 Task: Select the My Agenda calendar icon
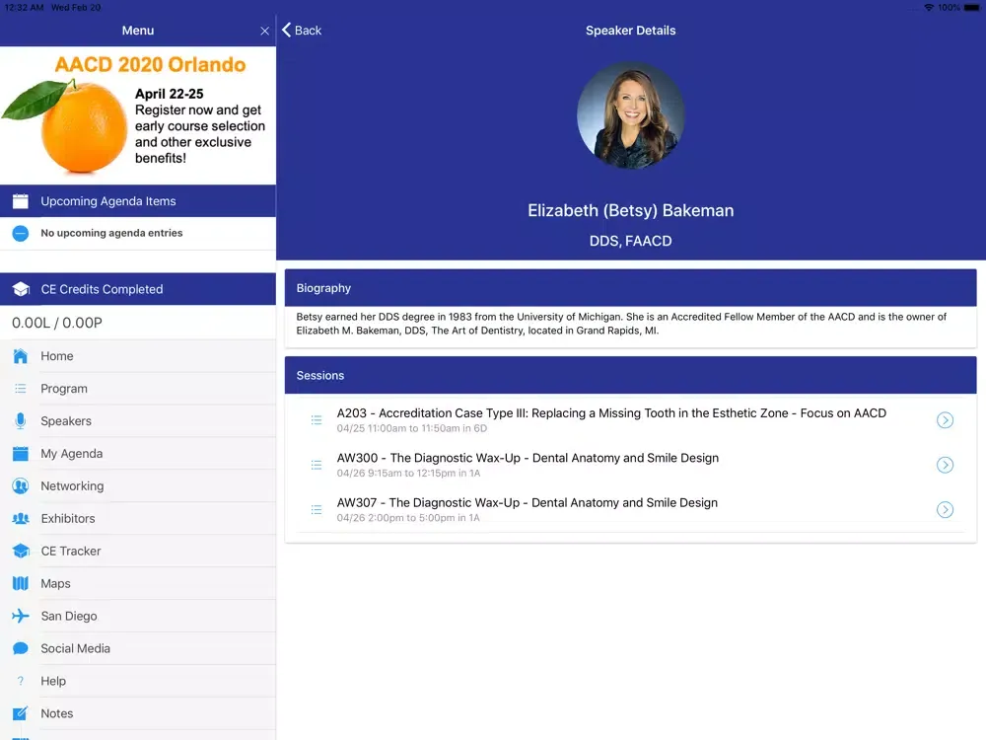[20, 454]
